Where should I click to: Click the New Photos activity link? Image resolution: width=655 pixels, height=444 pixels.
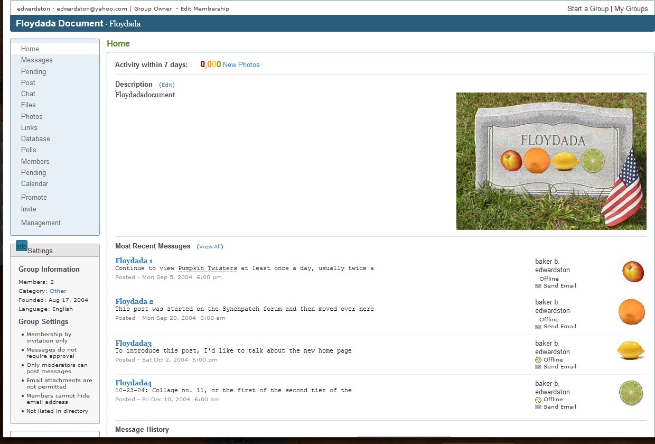tap(241, 65)
